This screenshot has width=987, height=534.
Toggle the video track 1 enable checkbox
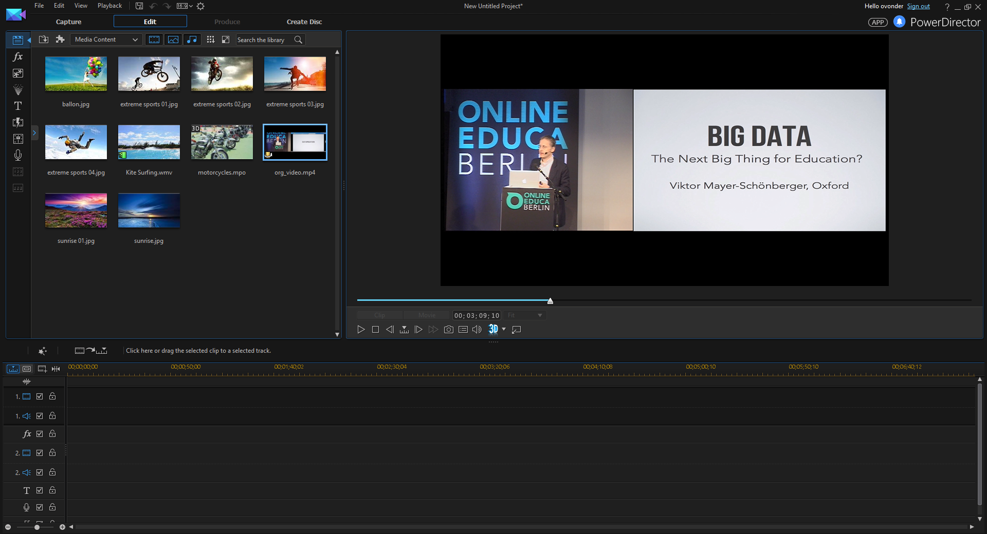(40, 396)
